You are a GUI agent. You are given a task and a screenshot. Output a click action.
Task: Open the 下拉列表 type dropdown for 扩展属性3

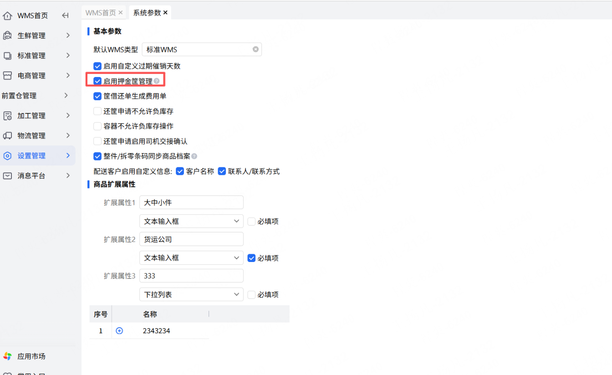191,294
